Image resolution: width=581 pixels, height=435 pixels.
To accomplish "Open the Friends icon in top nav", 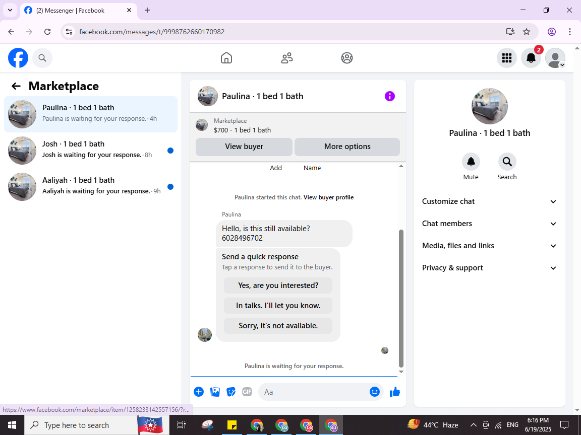I will tap(287, 58).
